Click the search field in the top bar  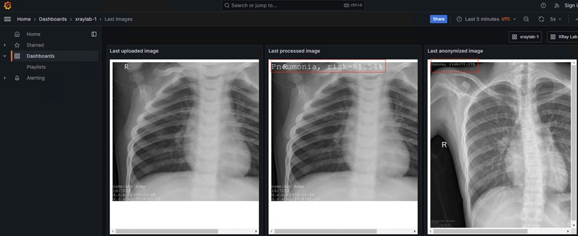(x=293, y=6)
